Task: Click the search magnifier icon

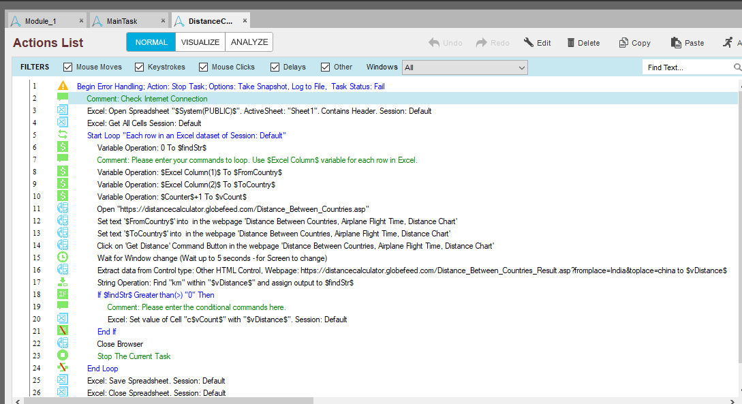Action: tap(737, 67)
